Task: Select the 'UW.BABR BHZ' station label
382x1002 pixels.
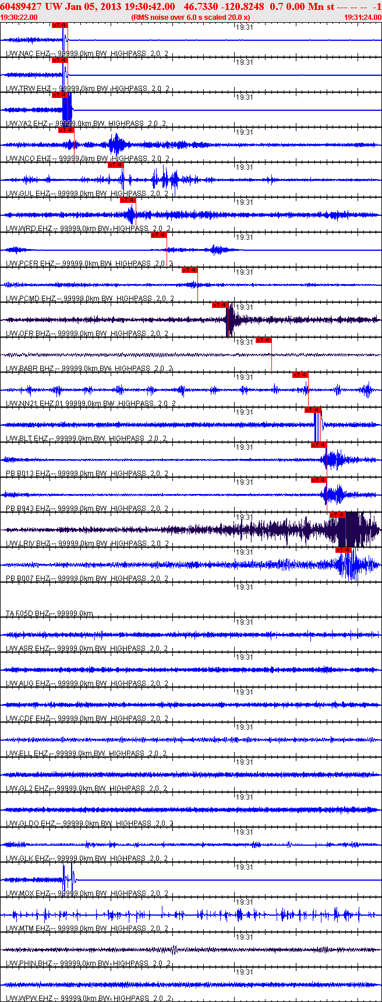Action: click(x=30, y=369)
